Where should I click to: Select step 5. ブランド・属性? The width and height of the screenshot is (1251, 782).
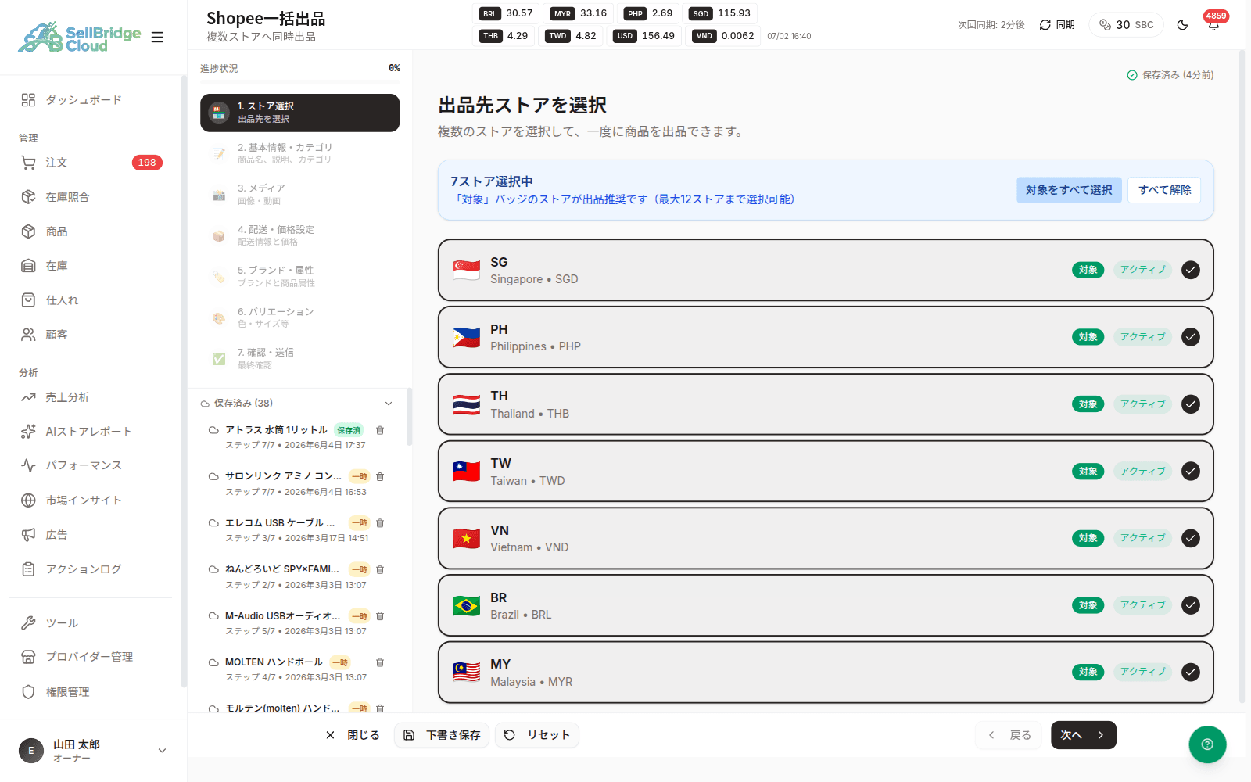click(x=300, y=276)
